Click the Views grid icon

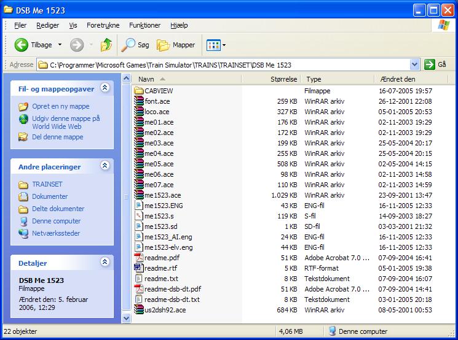(213, 45)
